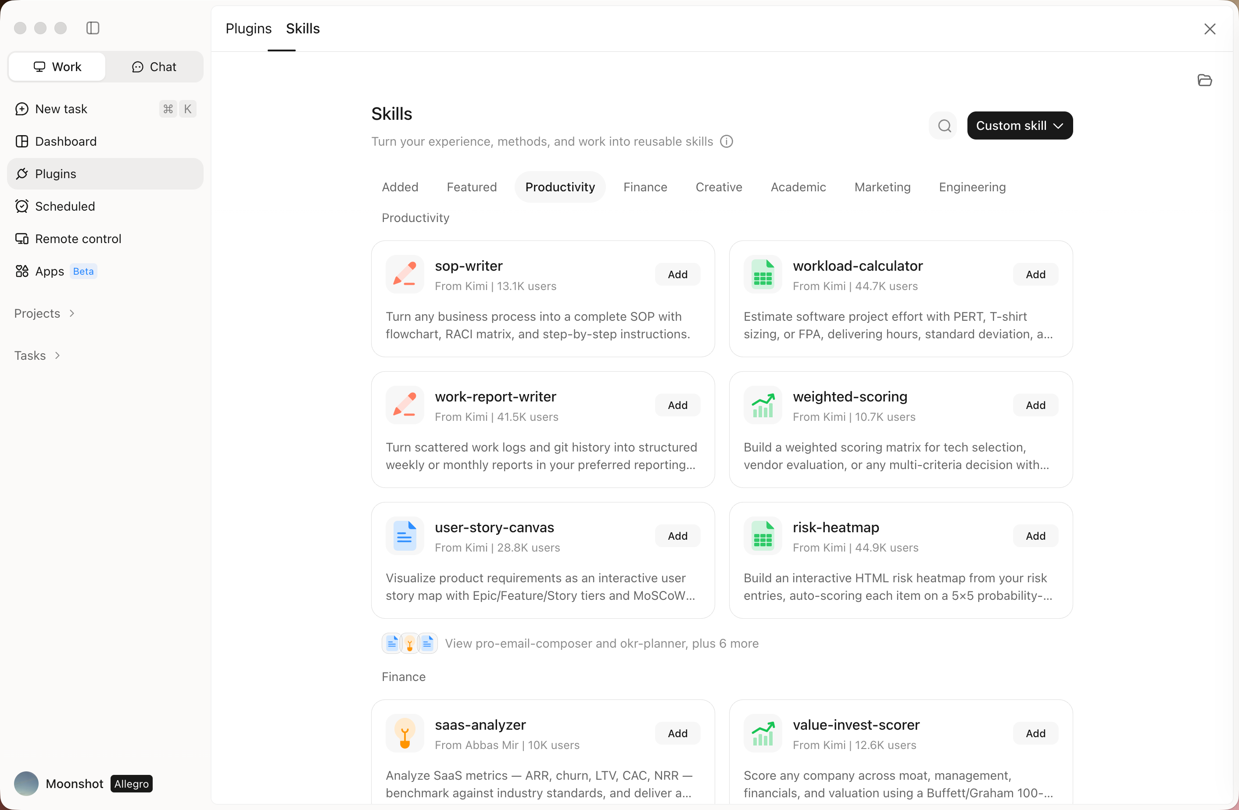Select the Added category tab

pyautogui.click(x=400, y=187)
